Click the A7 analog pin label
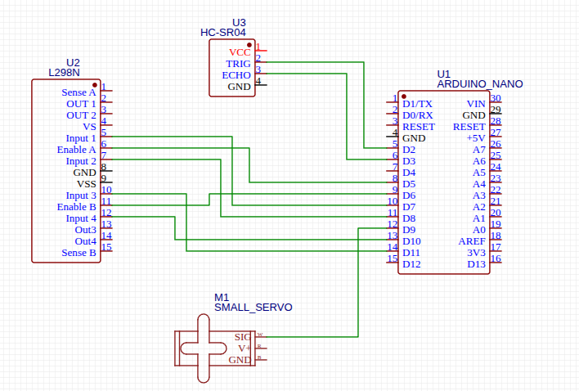The image size is (579, 391). [479, 150]
